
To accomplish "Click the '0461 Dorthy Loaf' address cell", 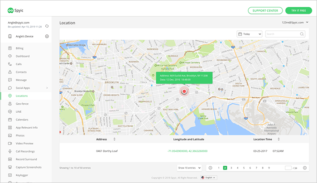I will pyautogui.click(x=107, y=151).
